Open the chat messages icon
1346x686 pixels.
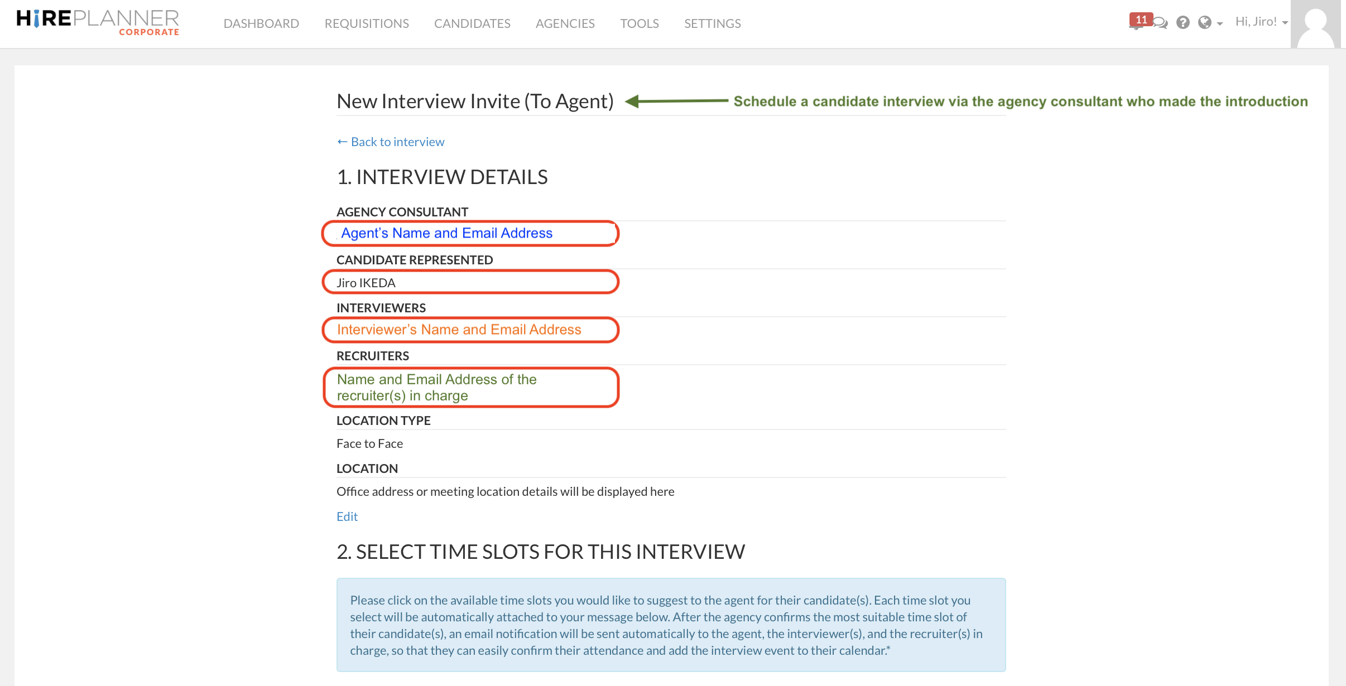[x=1161, y=23]
